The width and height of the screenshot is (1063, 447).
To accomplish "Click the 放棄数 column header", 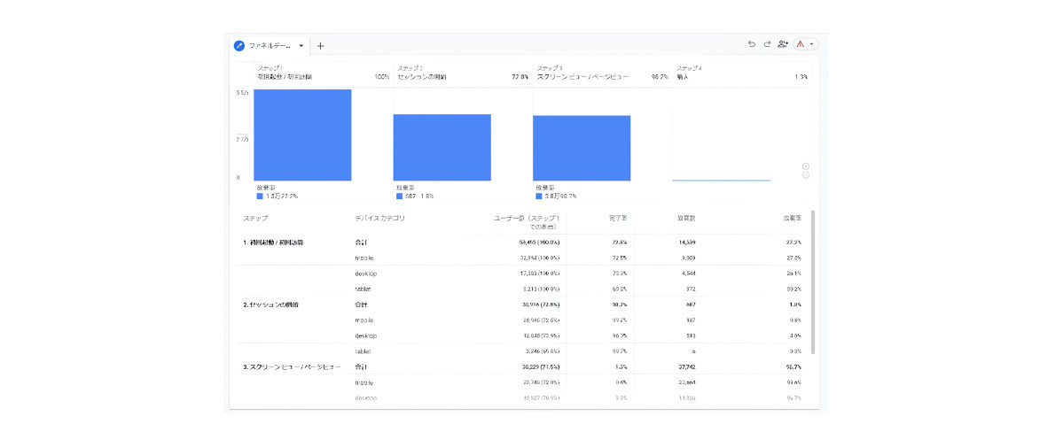I will [686, 219].
